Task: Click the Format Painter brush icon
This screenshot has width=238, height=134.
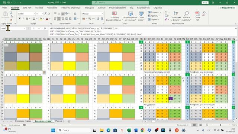Action: click(x=11, y=20)
